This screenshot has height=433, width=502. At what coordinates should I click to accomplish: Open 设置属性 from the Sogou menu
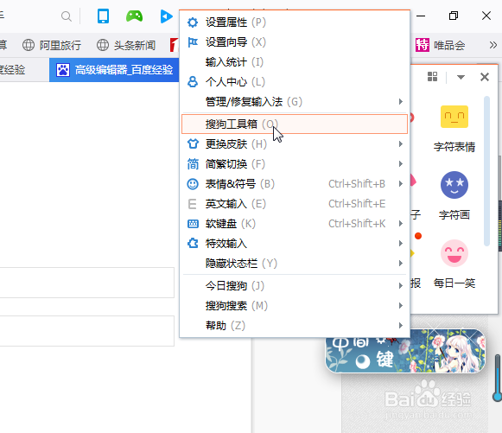pyautogui.click(x=295, y=22)
